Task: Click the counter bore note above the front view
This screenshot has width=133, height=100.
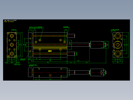Action: [36, 27]
